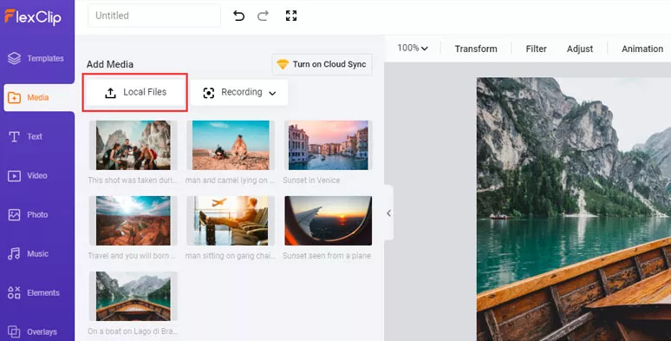Open the Filter tool
671x341 pixels.
(x=537, y=49)
